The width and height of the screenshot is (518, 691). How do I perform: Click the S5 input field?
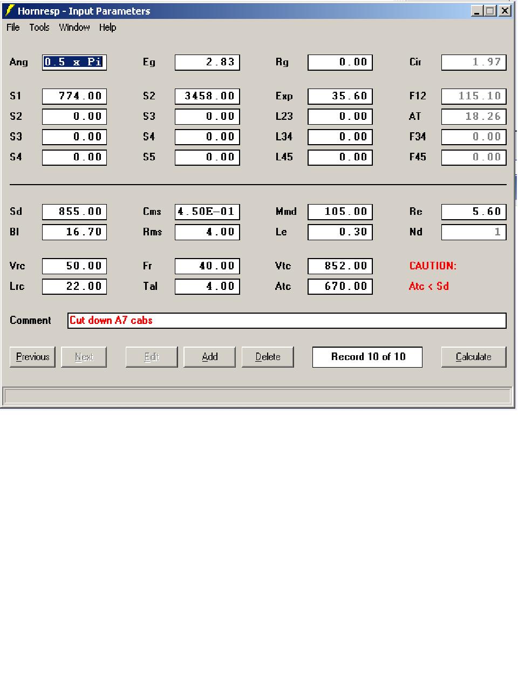(x=207, y=157)
